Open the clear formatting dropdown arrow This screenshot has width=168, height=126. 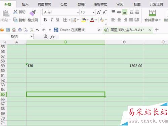(x=106, y=20)
